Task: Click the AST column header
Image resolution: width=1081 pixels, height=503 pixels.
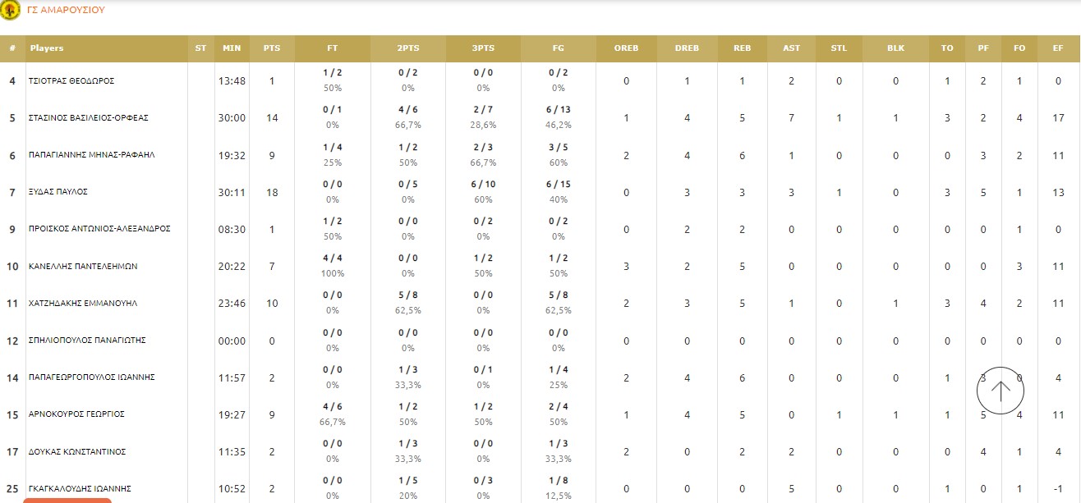Action: (x=791, y=48)
